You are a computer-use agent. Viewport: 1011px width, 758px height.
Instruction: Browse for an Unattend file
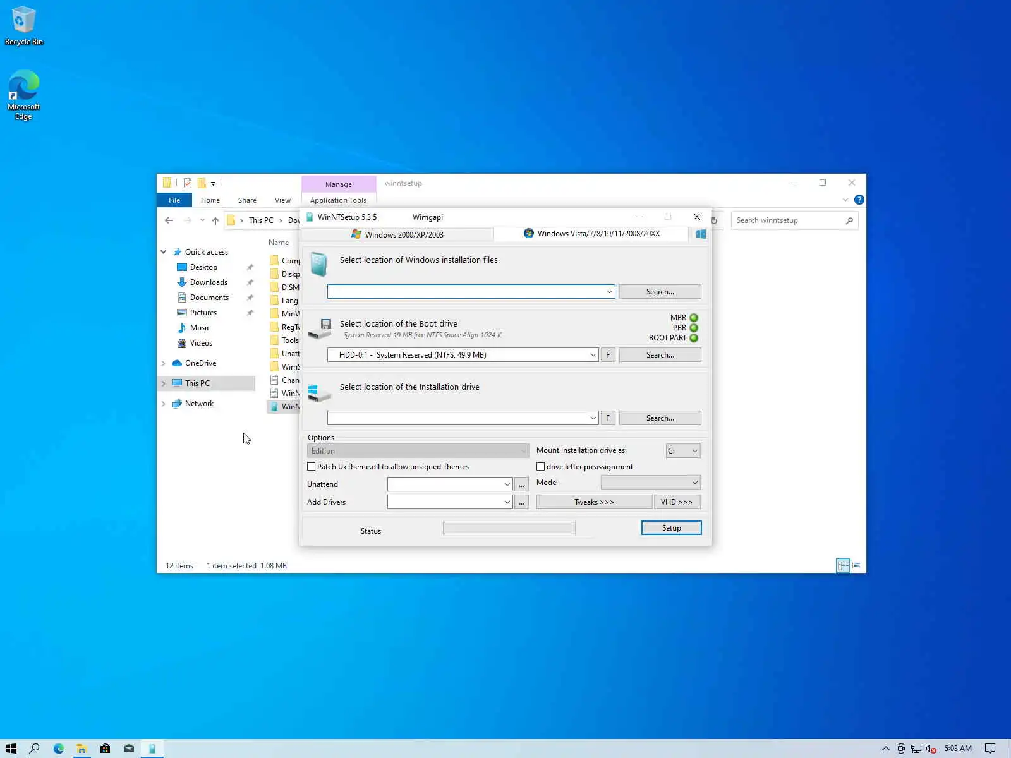(x=521, y=484)
